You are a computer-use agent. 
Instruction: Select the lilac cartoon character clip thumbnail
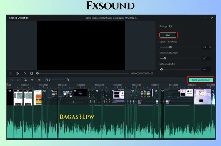(202, 97)
